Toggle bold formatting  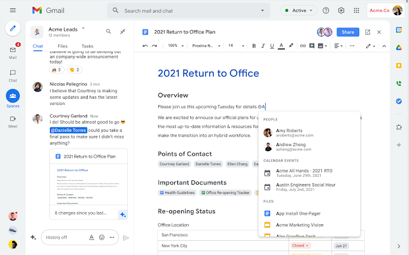click(x=254, y=46)
